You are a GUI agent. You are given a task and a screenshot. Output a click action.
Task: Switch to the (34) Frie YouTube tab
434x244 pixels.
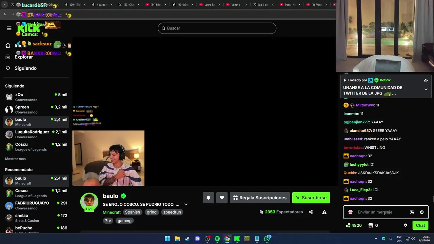pyautogui.click(x=156, y=5)
